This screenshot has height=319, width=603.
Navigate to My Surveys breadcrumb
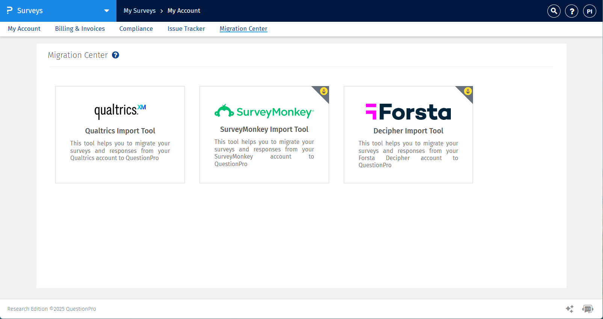click(140, 11)
